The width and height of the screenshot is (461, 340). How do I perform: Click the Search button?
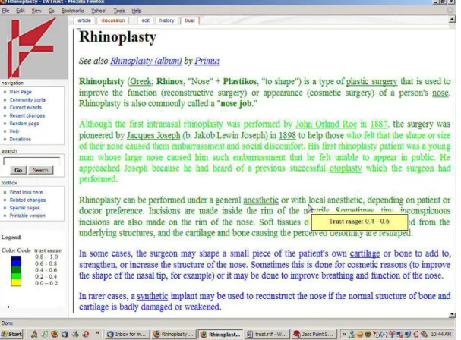point(40,170)
